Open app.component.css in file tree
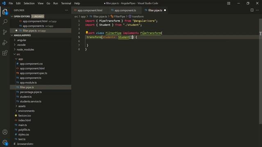 31,64
